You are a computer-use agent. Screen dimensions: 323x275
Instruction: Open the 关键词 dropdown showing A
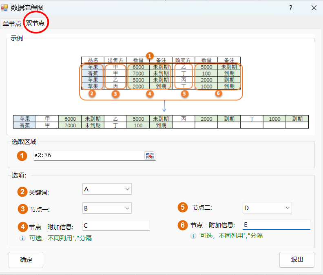(107, 189)
